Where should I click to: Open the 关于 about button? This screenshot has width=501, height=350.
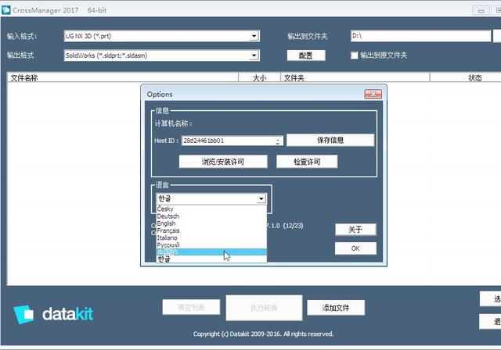(355, 230)
